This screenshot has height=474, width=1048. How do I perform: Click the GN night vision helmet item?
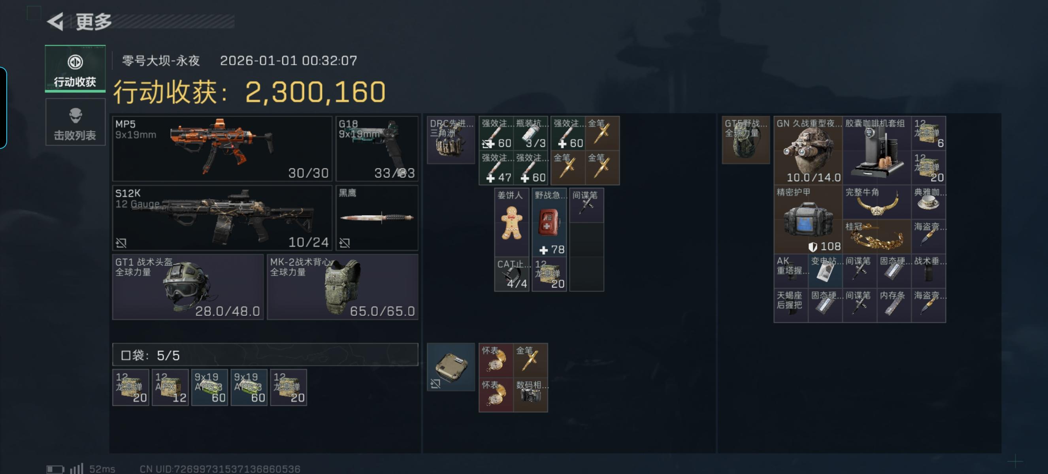pos(809,150)
